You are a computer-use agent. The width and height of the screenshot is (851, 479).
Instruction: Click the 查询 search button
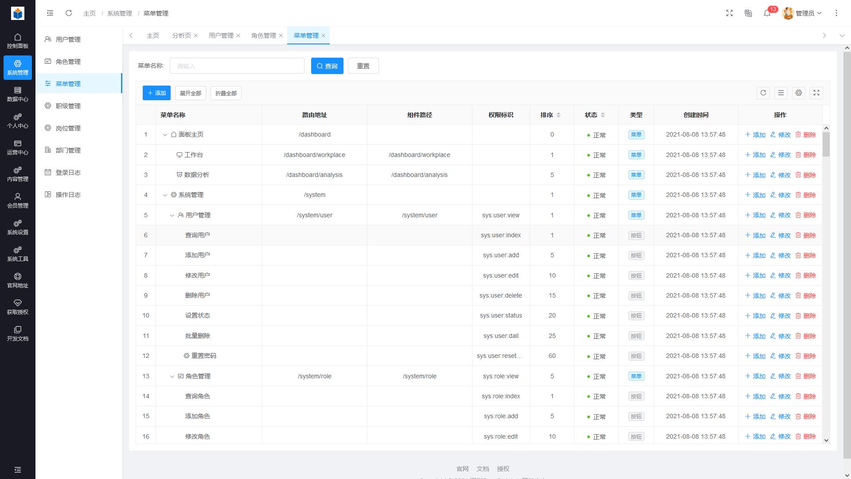(x=327, y=66)
